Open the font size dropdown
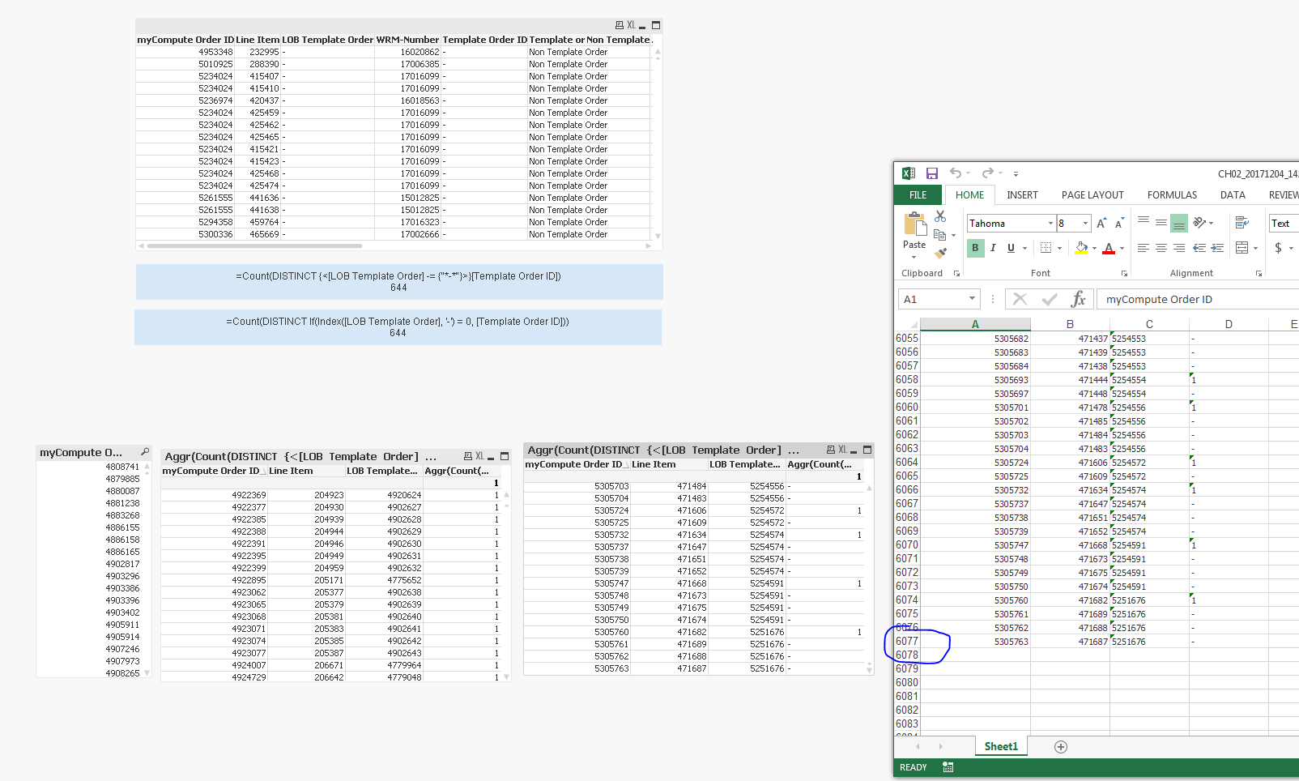This screenshot has height=781, width=1299. click(x=1085, y=224)
